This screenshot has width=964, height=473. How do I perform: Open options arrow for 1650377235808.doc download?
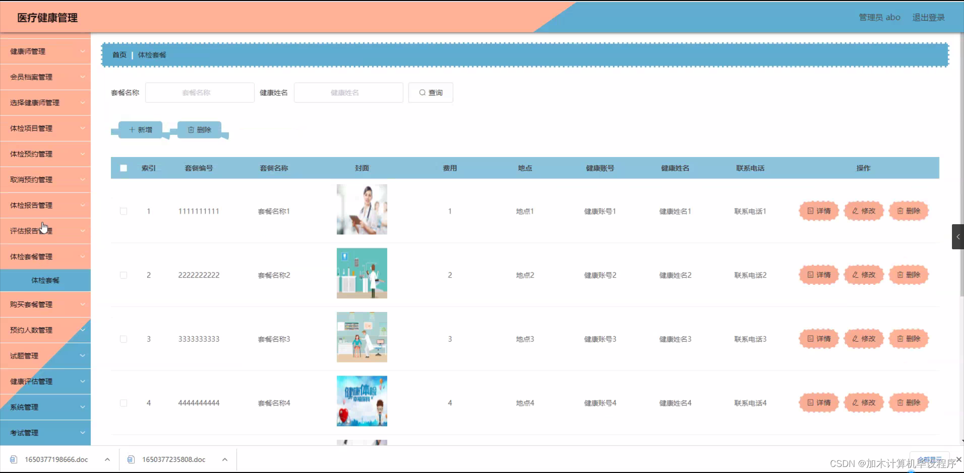click(225, 459)
